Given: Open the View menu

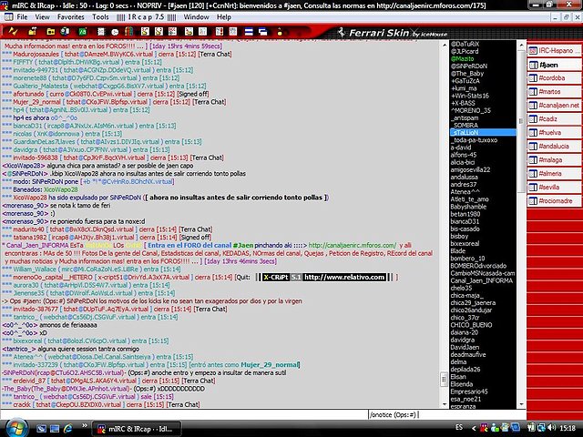Looking at the screenshot, I should click(43, 17).
